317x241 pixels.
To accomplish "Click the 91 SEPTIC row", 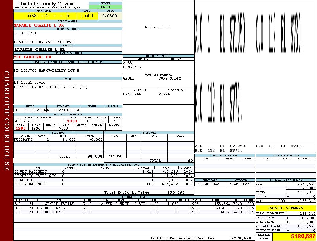I will tap(103, 180).
